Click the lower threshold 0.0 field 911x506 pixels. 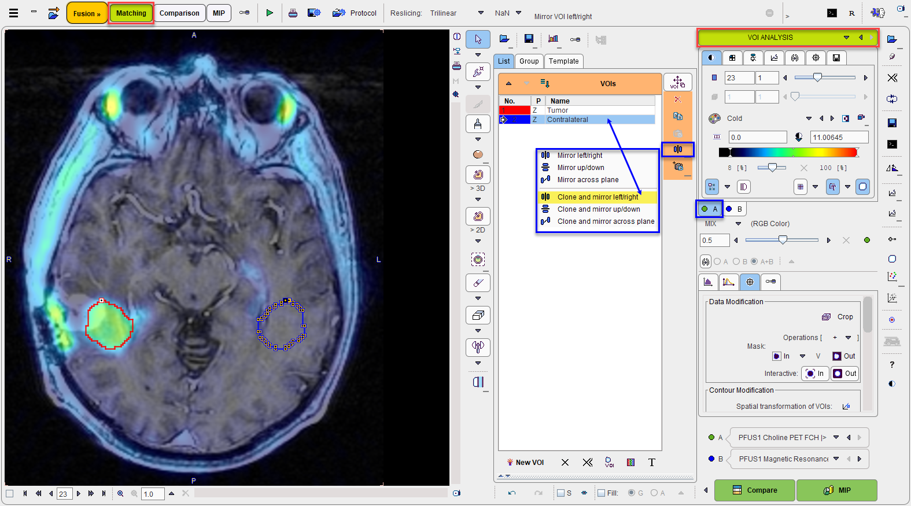click(758, 137)
